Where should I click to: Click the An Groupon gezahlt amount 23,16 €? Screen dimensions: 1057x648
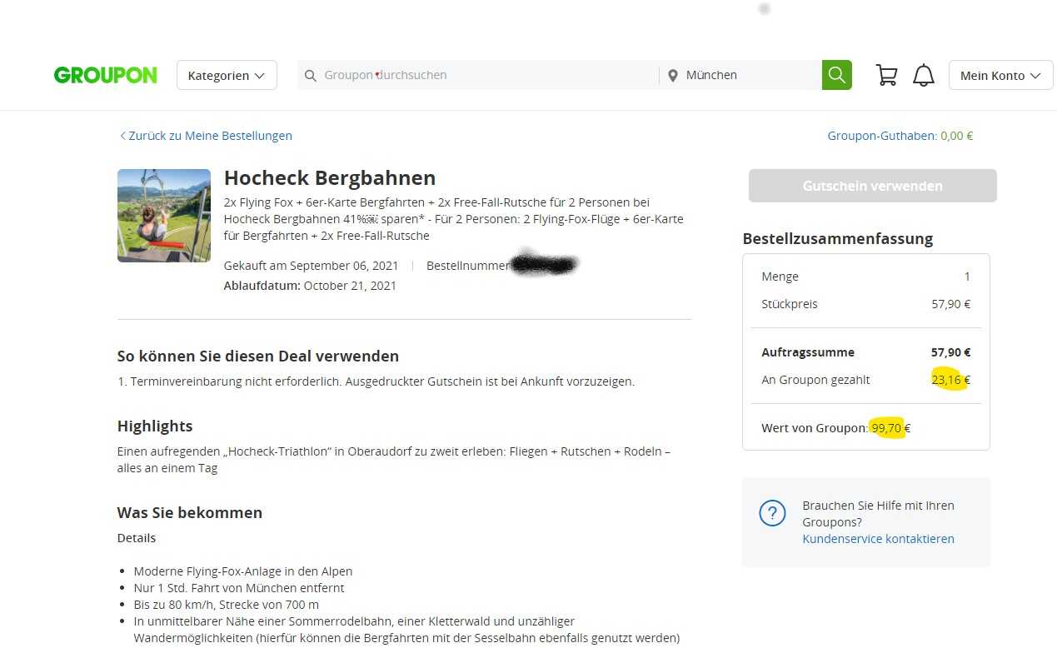coord(950,380)
